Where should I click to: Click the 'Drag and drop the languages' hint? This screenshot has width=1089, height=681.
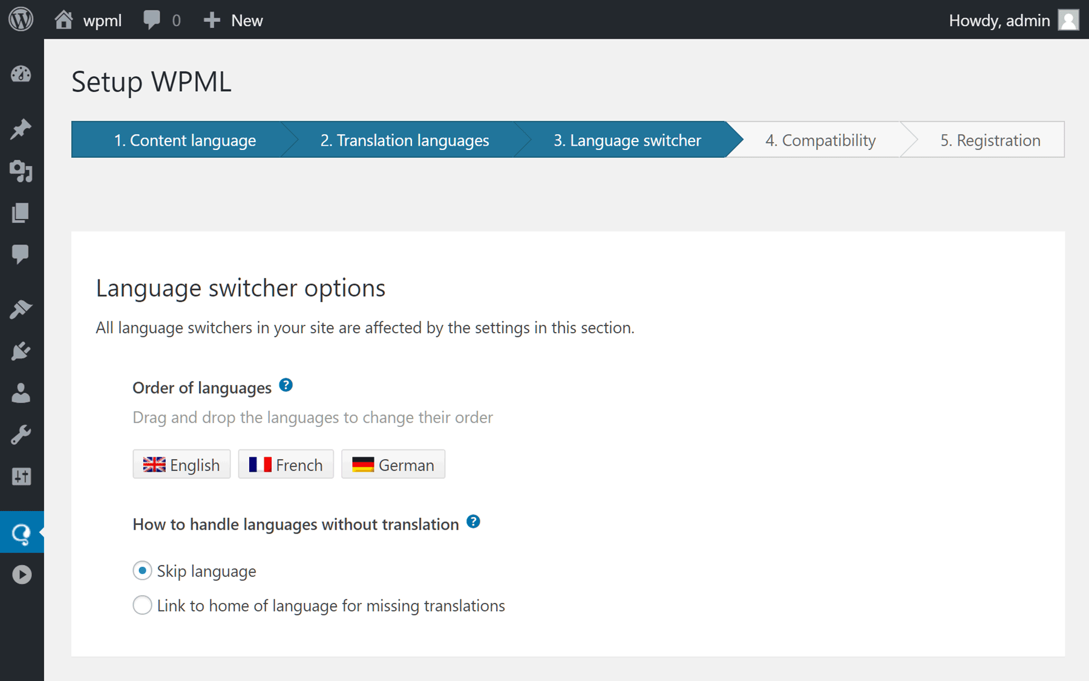coord(313,417)
